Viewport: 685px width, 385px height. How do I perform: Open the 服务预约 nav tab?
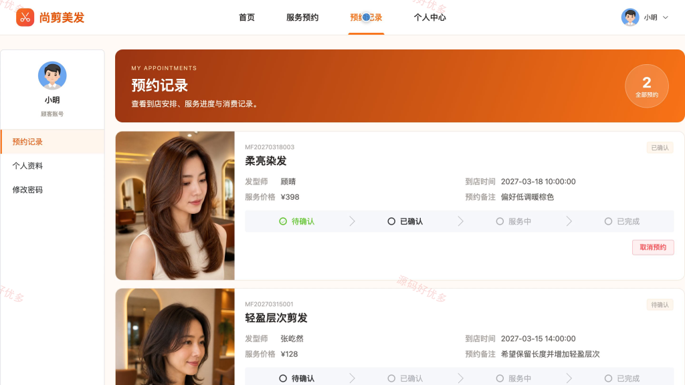[302, 17]
